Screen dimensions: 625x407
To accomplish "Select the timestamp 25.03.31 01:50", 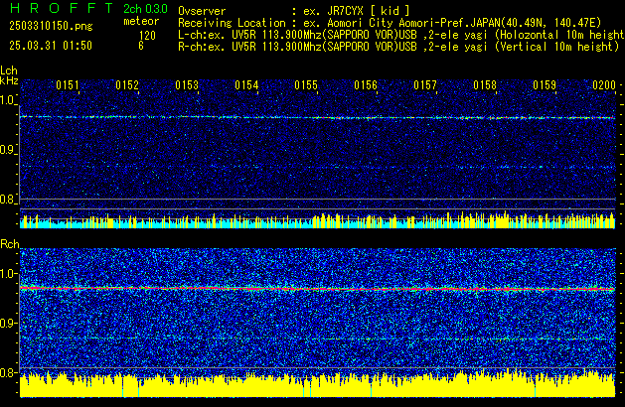I will click(x=51, y=46).
